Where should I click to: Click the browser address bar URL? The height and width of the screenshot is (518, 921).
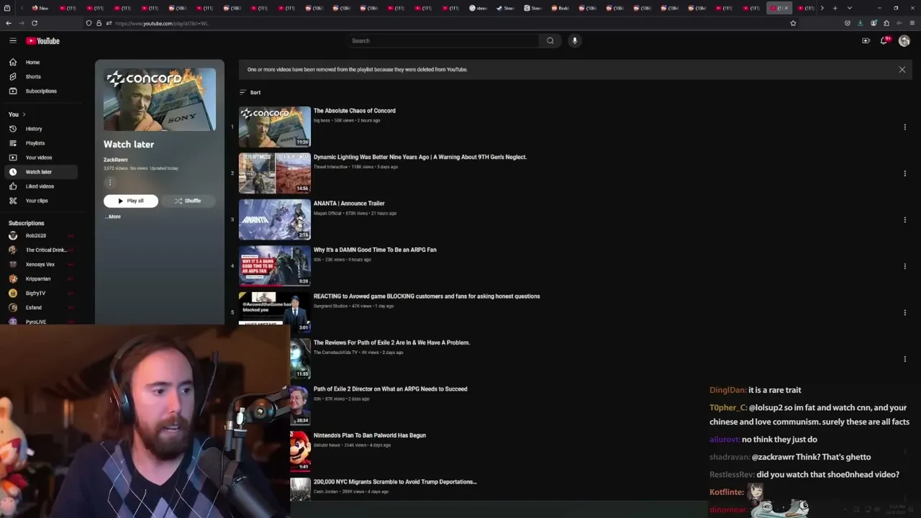162,24
